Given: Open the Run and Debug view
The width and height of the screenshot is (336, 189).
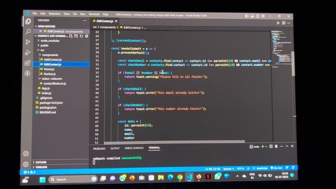Looking at the screenshot, I should pyautogui.click(x=28, y=52).
